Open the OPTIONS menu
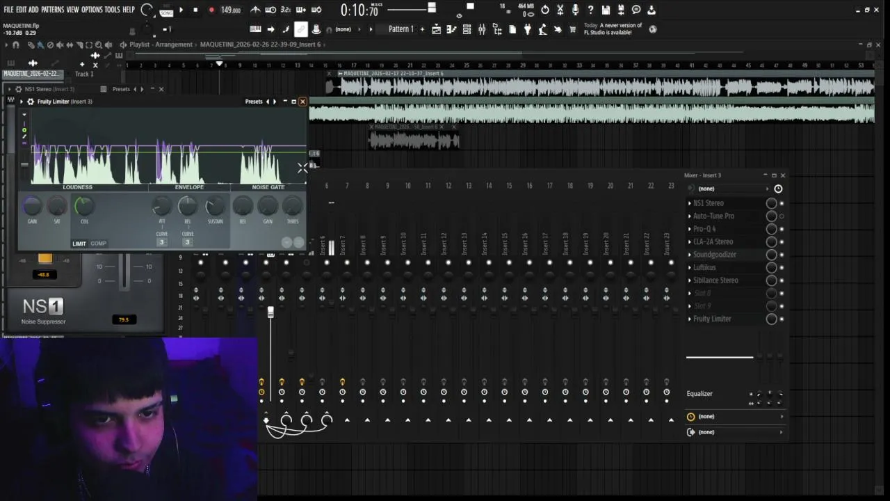The image size is (890, 501). click(x=92, y=10)
